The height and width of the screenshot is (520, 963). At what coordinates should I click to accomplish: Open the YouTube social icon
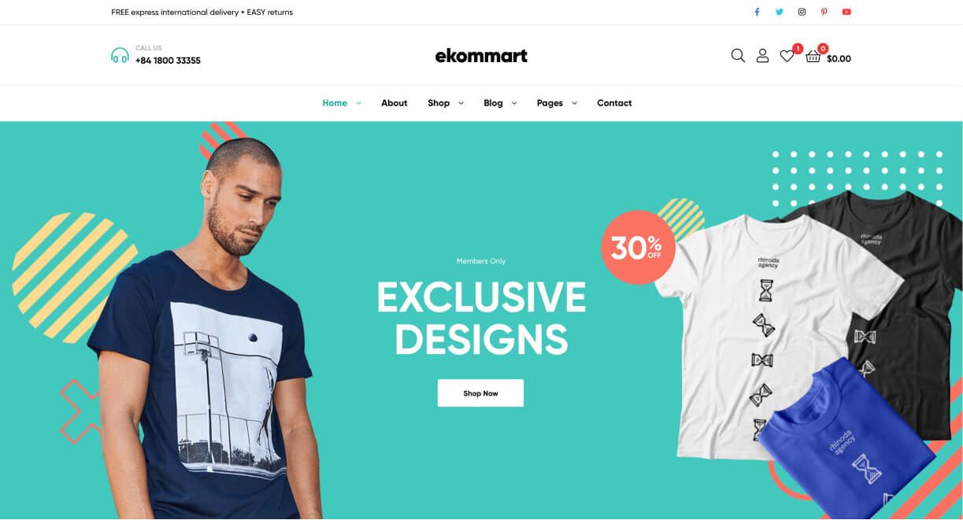pos(846,12)
